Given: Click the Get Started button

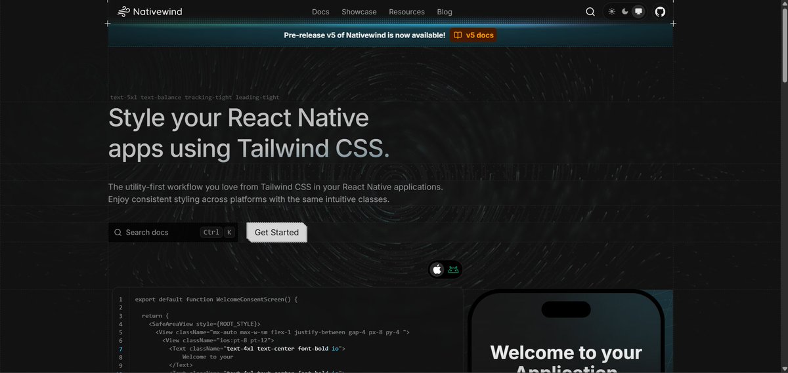Looking at the screenshot, I should coord(276,232).
